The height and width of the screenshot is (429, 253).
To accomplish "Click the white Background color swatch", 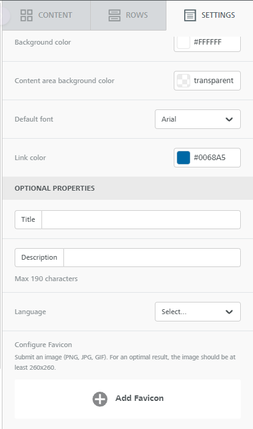I will pos(184,42).
